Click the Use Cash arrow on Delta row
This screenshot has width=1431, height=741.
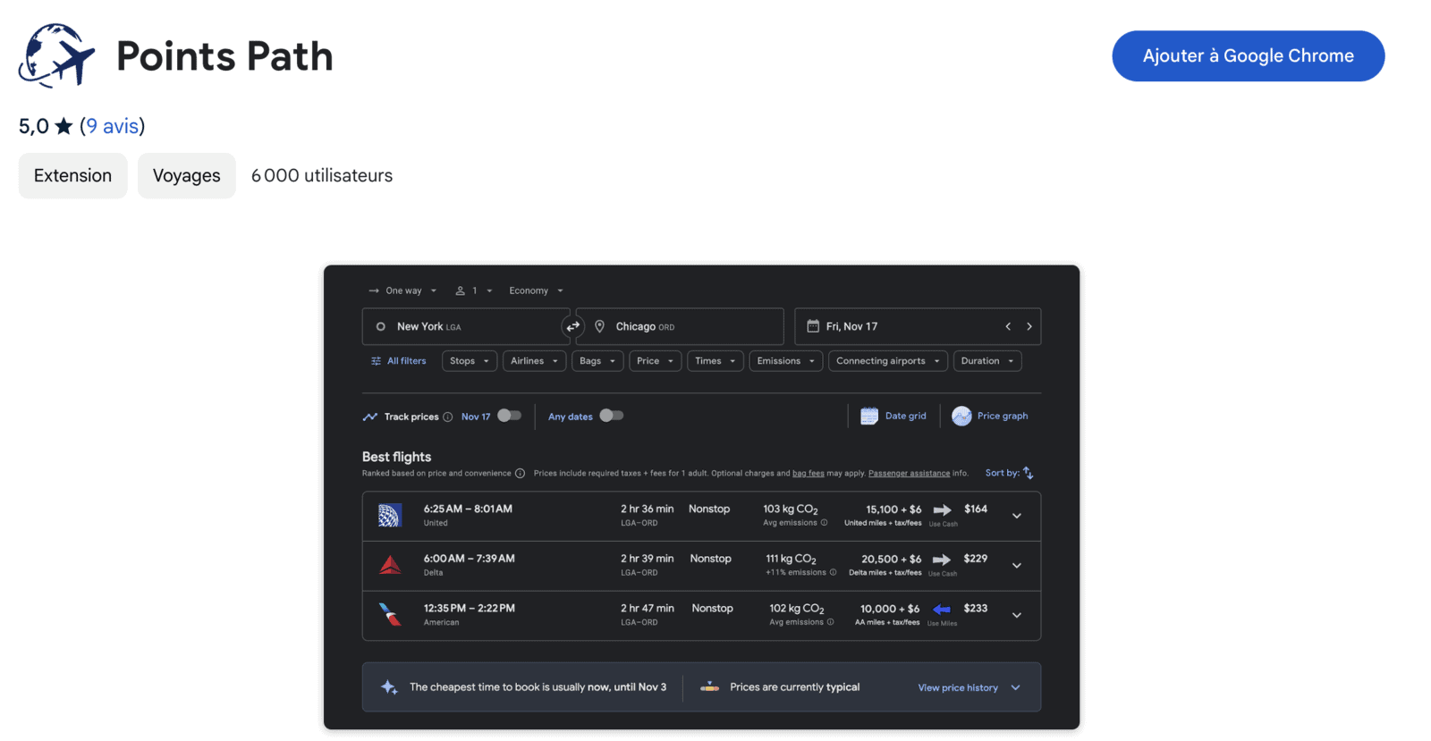pos(942,560)
